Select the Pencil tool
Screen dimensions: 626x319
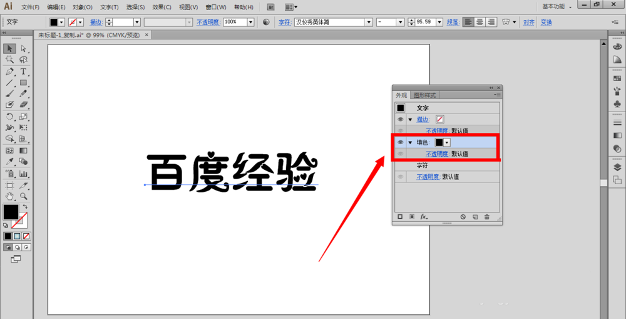(x=24, y=93)
